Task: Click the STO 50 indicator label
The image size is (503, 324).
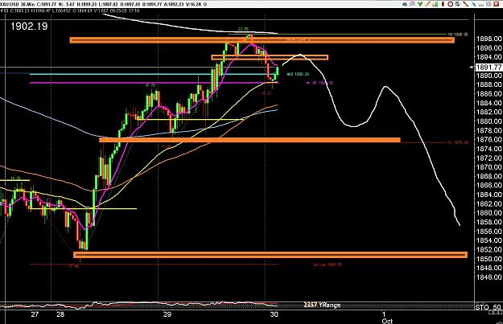Action: (x=489, y=307)
